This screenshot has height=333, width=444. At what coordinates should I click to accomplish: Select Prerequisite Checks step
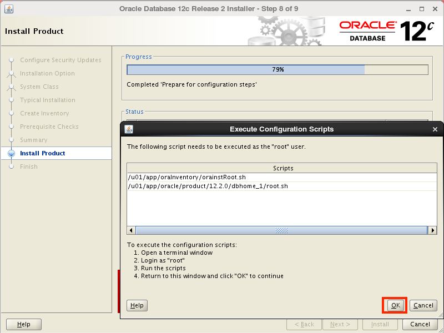(x=49, y=127)
